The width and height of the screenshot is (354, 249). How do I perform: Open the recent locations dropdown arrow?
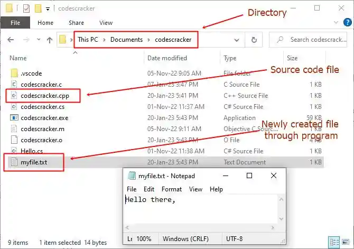39,40
